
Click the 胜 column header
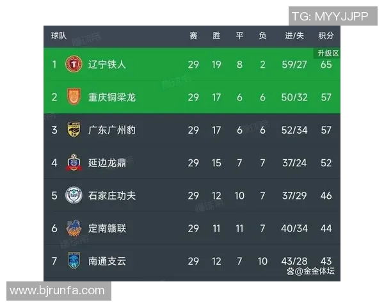tap(216, 36)
